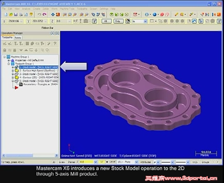Select operation 3 - Stock model row

click(x=39, y=74)
